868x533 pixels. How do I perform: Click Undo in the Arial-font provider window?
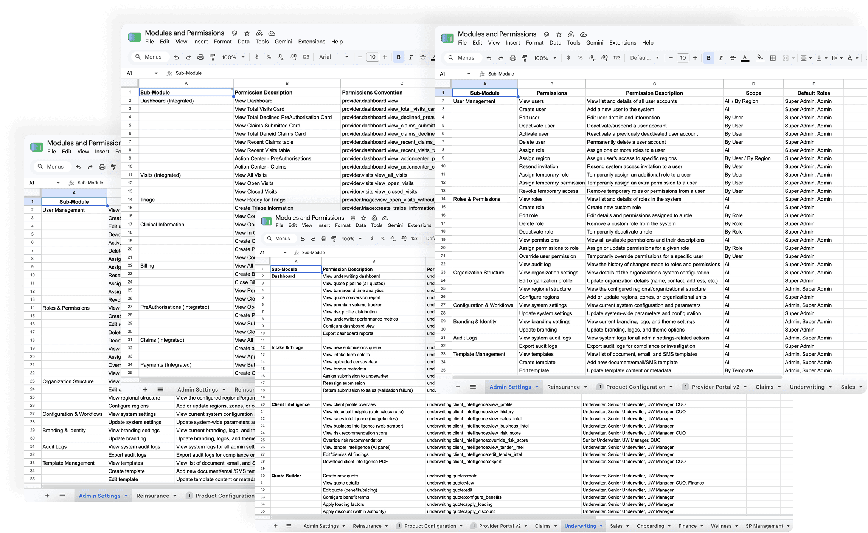click(176, 57)
